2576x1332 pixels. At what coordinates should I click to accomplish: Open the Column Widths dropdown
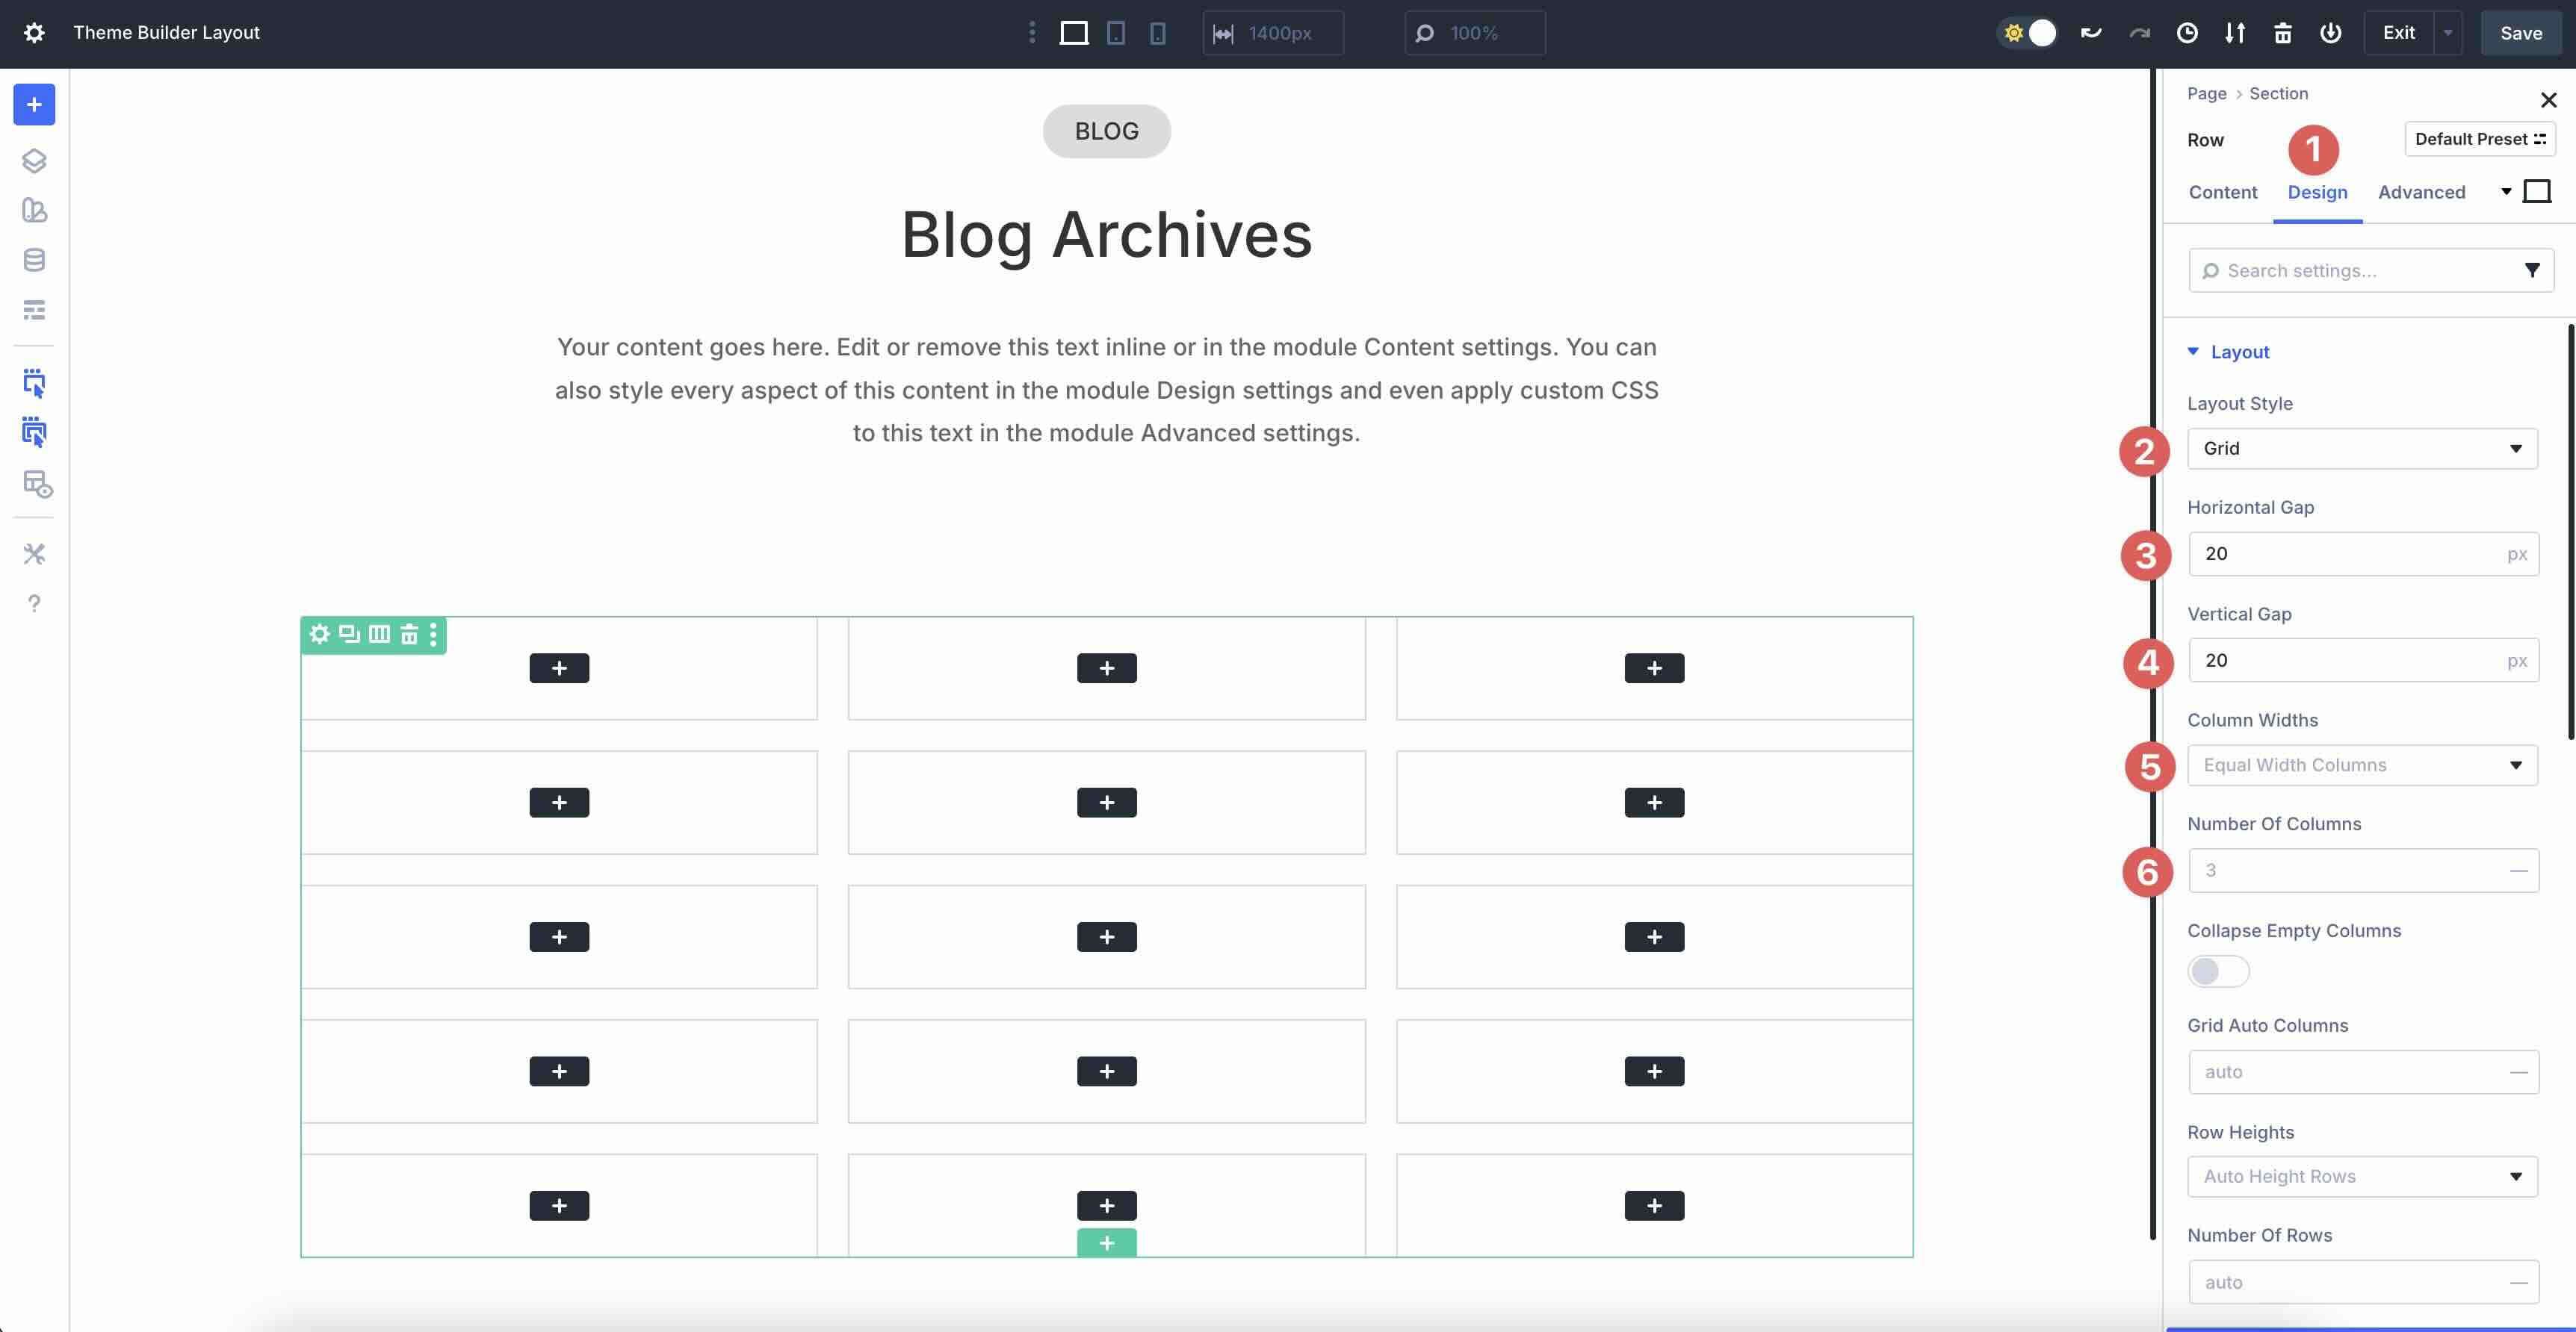(x=2362, y=765)
